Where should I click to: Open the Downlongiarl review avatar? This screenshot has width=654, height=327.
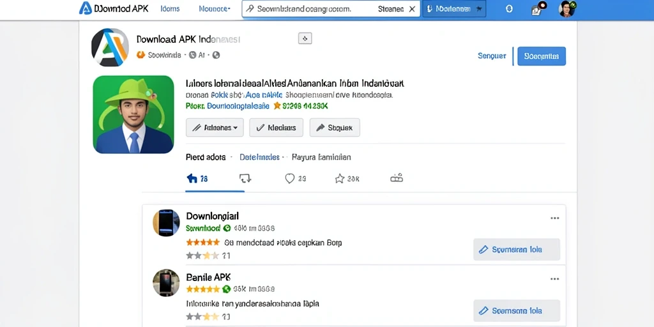pos(166,223)
